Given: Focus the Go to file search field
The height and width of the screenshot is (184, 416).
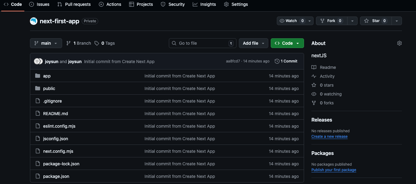Looking at the screenshot, I should 202,43.
